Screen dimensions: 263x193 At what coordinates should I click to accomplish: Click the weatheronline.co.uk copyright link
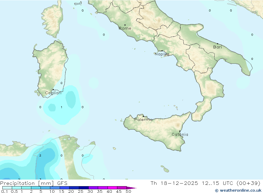[x=238, y=190]
